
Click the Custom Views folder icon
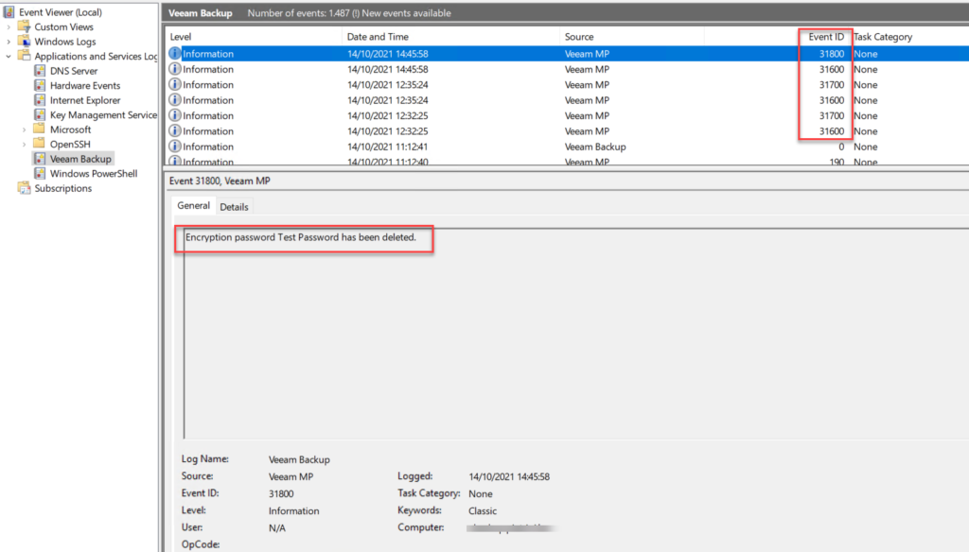24,26
